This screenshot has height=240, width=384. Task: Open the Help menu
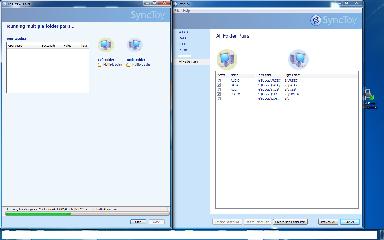point(186,11)
